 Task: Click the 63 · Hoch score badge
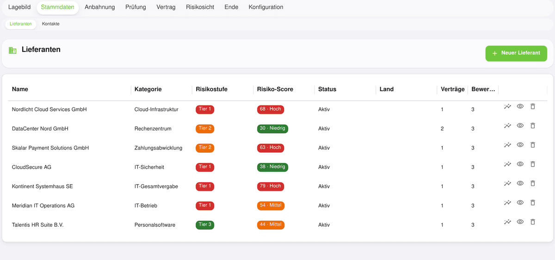pos(271,148)
